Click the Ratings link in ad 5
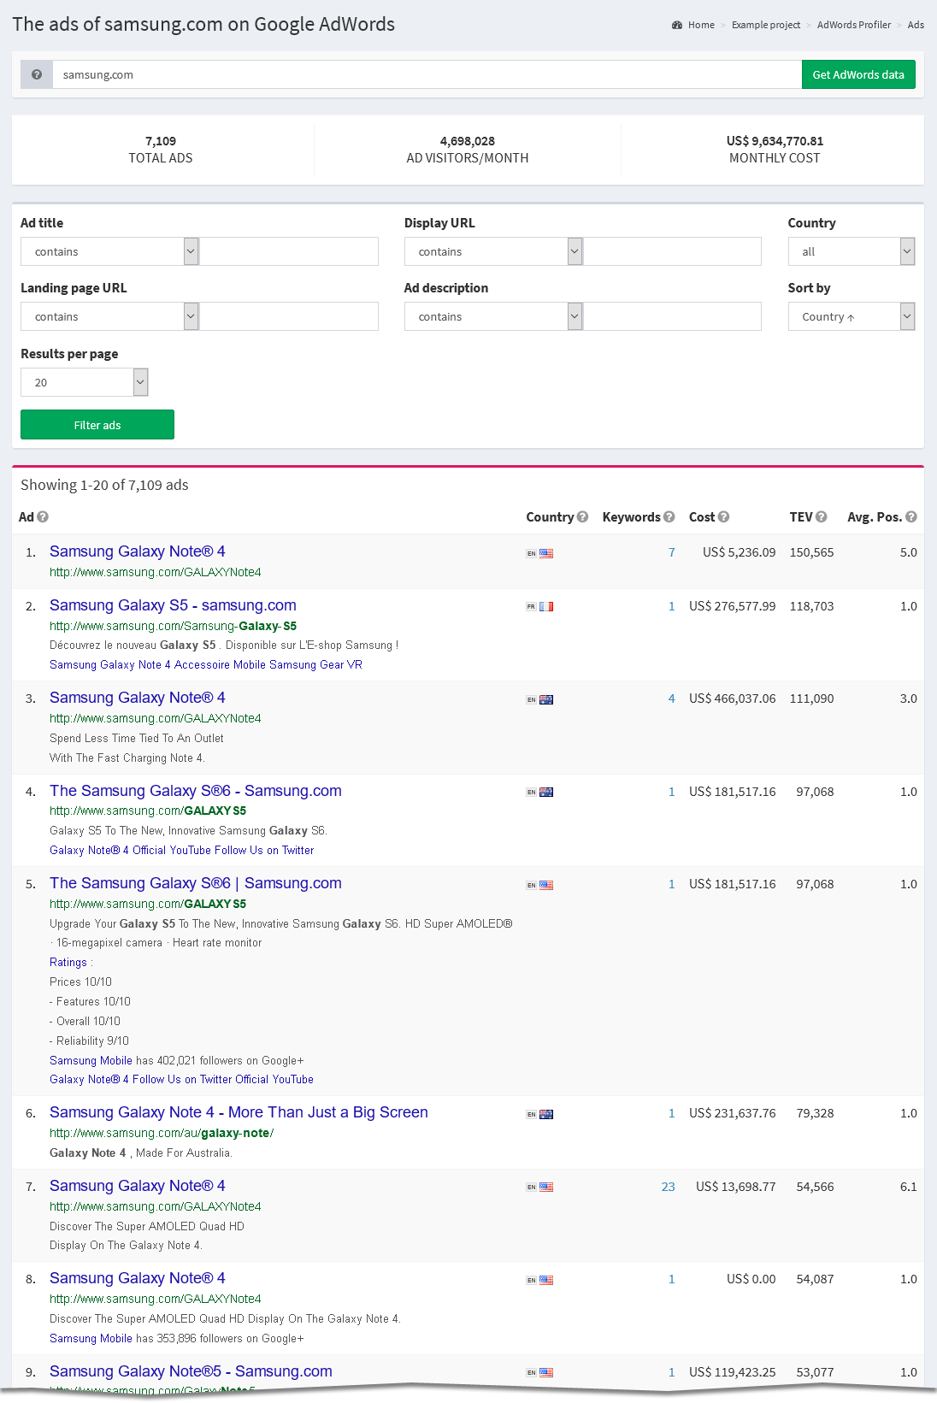This screenshot has width=937, height=1403. point(68,963)
